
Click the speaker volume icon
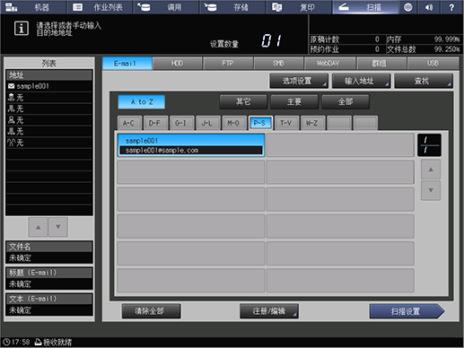pos(429,7)
